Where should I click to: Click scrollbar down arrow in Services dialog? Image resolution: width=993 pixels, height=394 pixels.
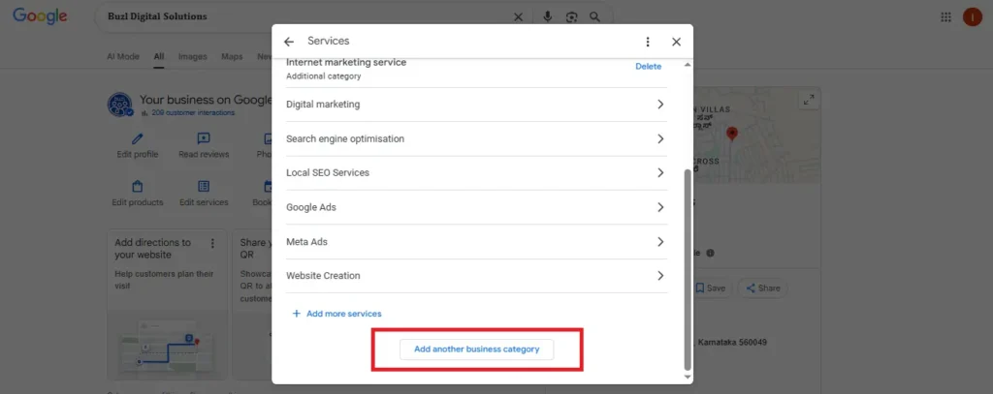coord(688,377)
